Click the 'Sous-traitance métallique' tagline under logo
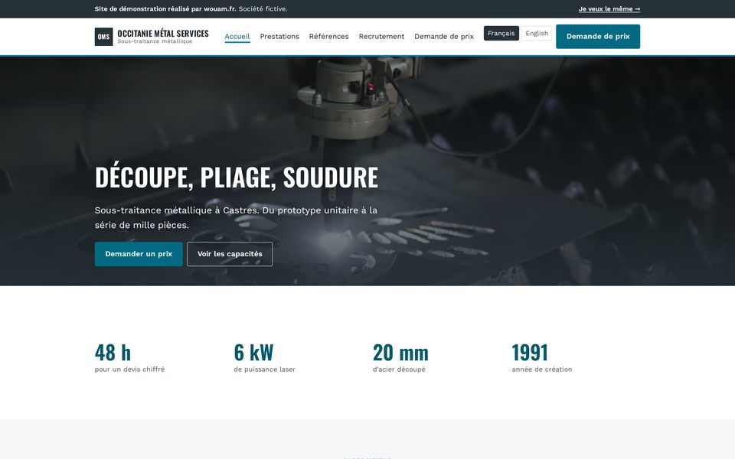Image resolution: width=735 pixels, height=459 pixels. tap(155, 41)
